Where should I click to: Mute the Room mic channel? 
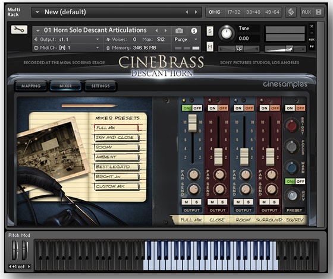coord(238,202)
